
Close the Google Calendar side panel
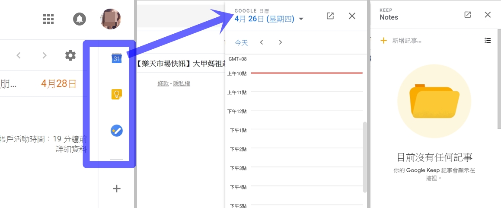point(352,16)
